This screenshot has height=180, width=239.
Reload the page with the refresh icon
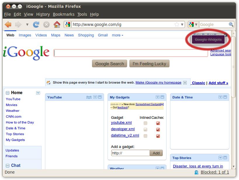[x=36, y=24]
